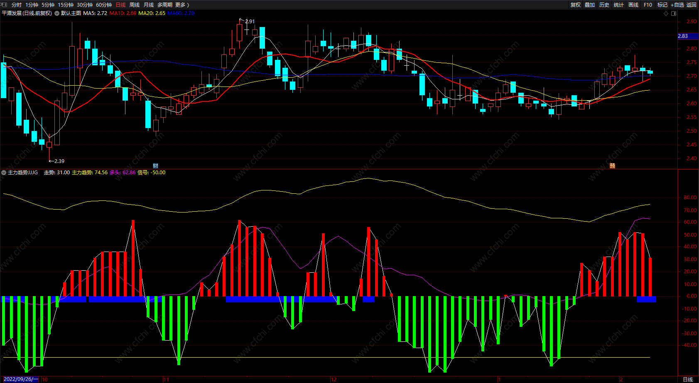Click the 统计 statistics button
Viewport: 699px width, 383px height.
click(x=619, y=5)
